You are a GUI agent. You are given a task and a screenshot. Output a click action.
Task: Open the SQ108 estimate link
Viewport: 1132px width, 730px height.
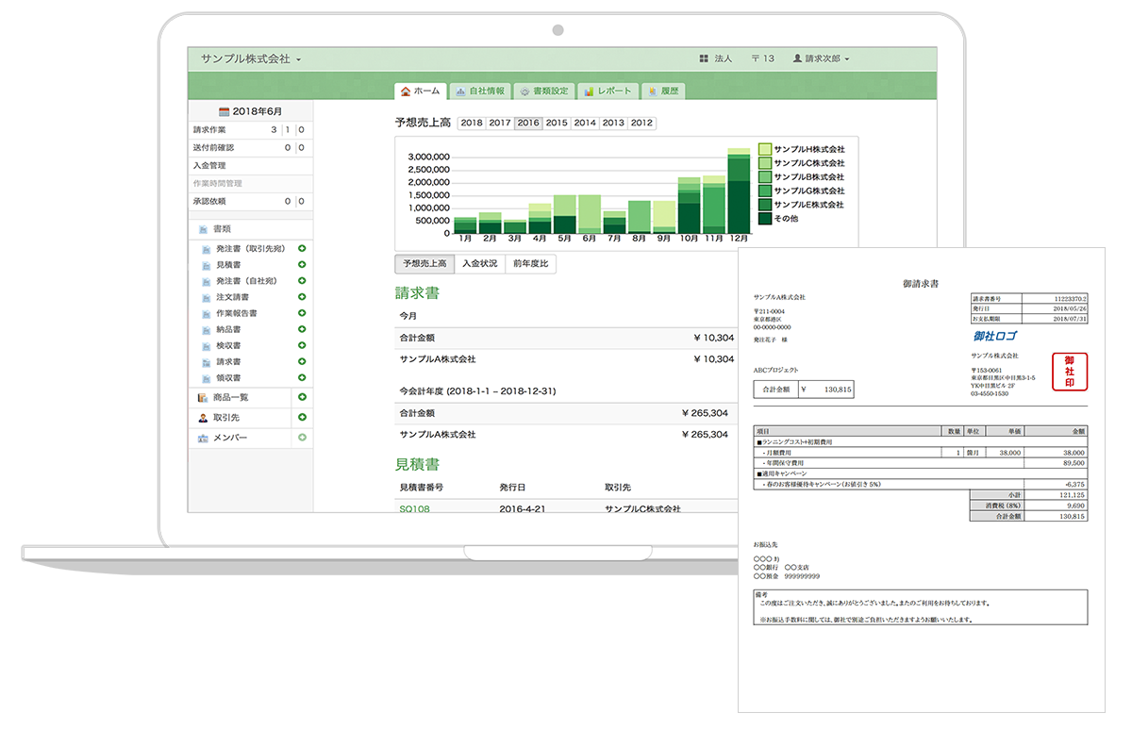[x=414, y=508]
